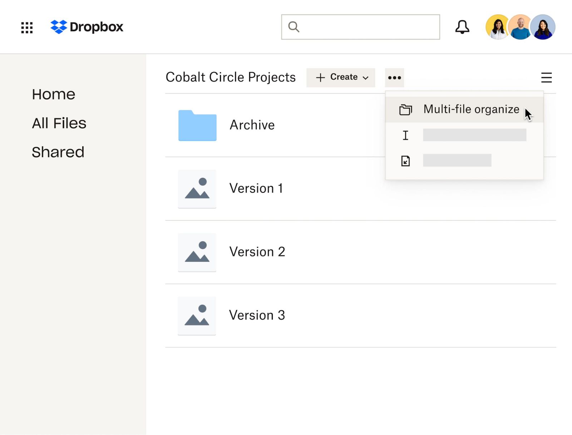Click the Version 2 image thumbnail
This screenshot has width=572, height=435.
197,252
